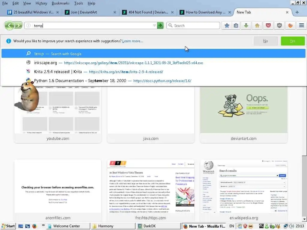Open the Downloads arrow icon
The image size is (307, 230).
pyautogui.click(x=246, y=26)
